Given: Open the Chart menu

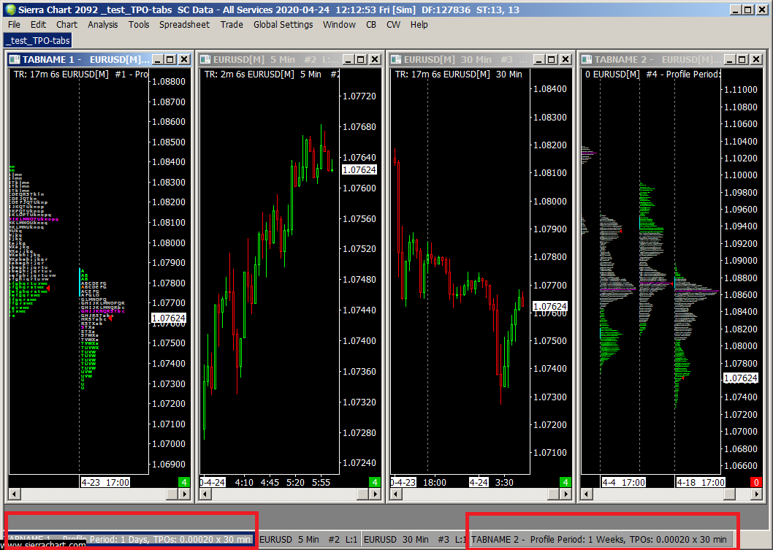Looking at the screenshot, I should [66, 25].
